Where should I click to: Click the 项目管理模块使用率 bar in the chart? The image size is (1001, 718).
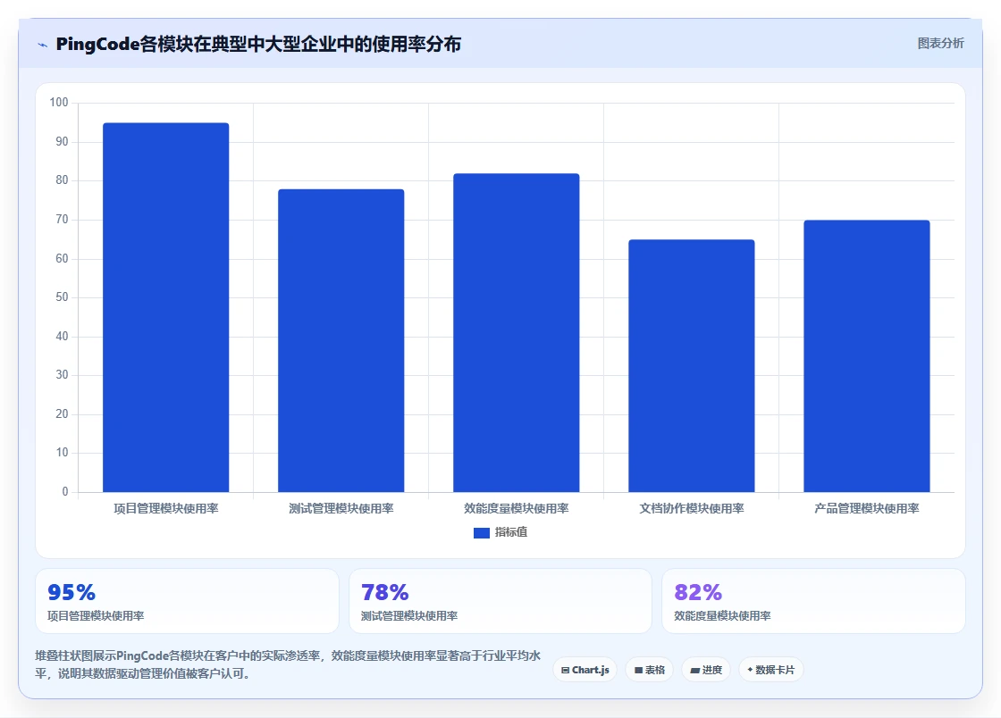pyautogui.click(x=166, y=307)
